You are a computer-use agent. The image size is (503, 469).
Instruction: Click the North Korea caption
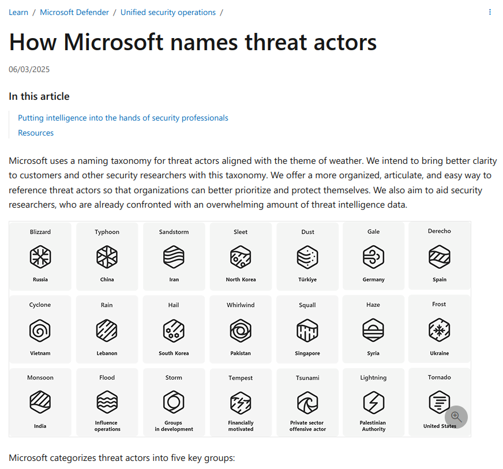[241, 279]
